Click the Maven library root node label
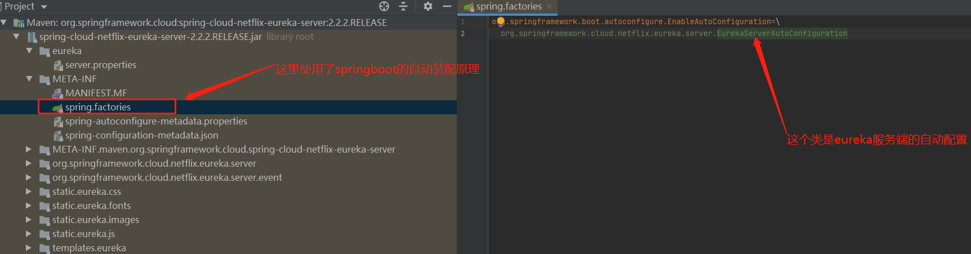 click(x=207, y=23)
